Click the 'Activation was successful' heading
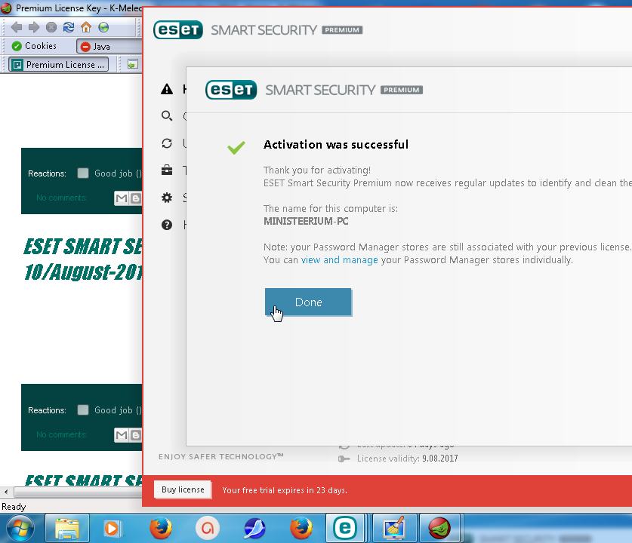The height and width of the screenshot is (543, 632). click(x=336, y=145)
